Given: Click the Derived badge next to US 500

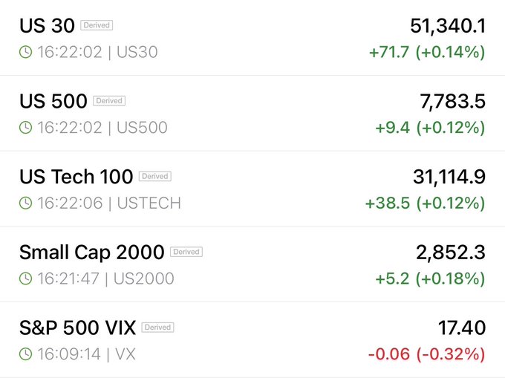Looking at the screenshot, I should click(x=109, y=101).
